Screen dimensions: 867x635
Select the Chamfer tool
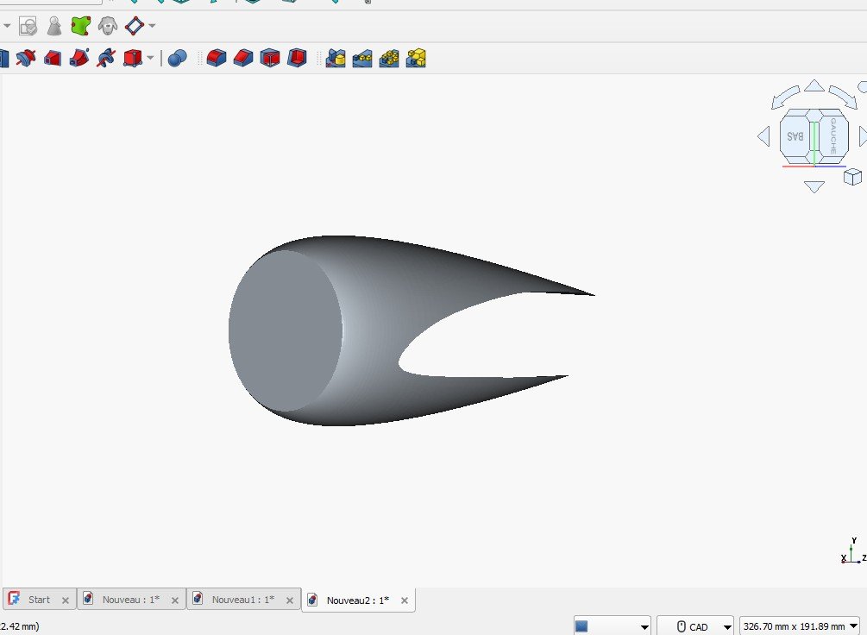(243, 58)
